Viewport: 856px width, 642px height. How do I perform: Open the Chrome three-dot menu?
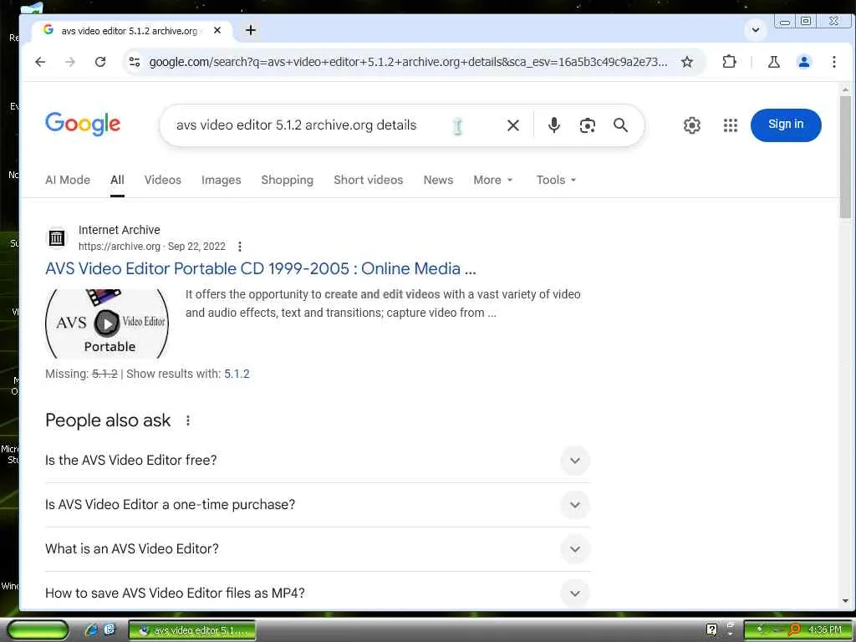pyautogui.click(x=833, y=62)
